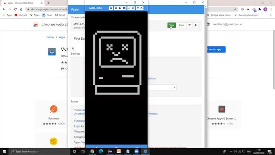Open the Maps bookmark
The image size is (275, 155).
35,15
